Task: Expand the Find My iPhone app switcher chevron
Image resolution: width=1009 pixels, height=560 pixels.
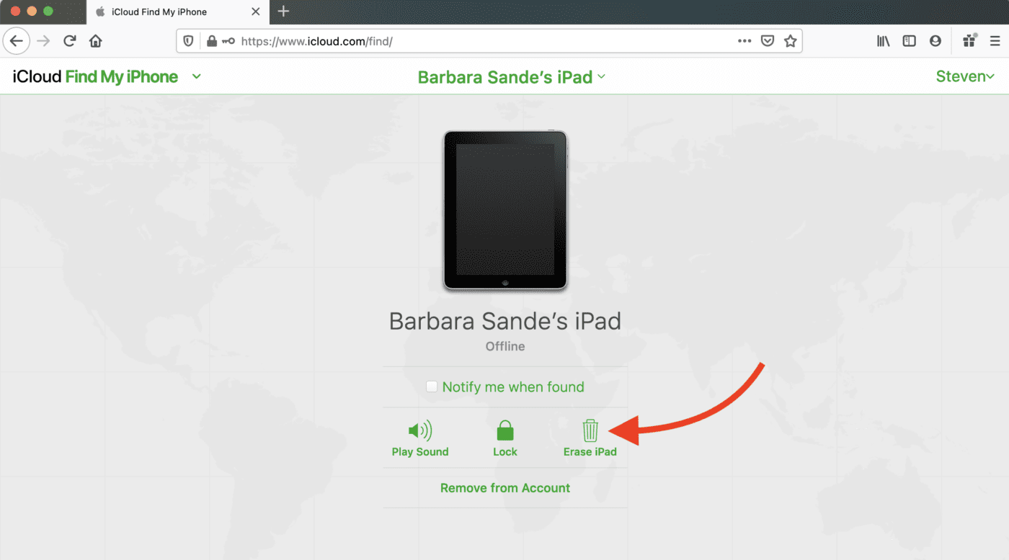Action: tap(197, 76)
